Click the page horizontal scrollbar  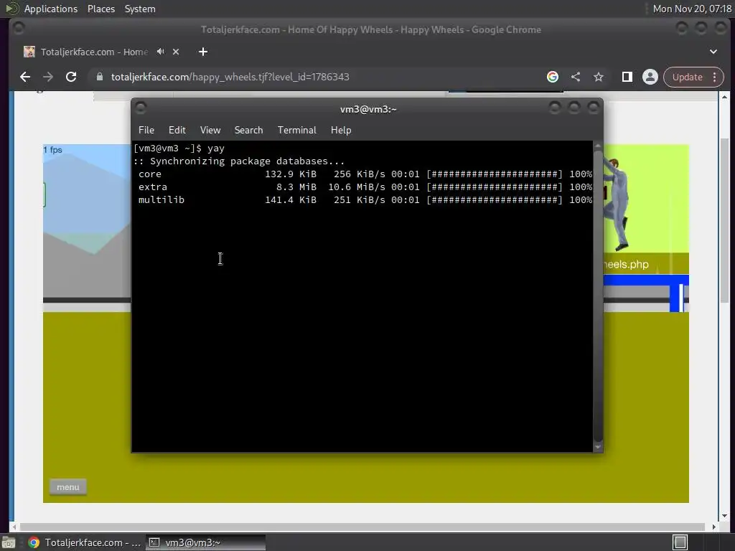(362, 527)
